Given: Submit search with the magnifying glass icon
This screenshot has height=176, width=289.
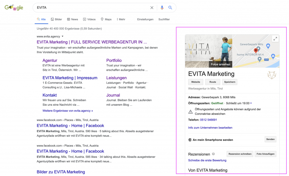Looking at the screenshot, I should 170,8.
